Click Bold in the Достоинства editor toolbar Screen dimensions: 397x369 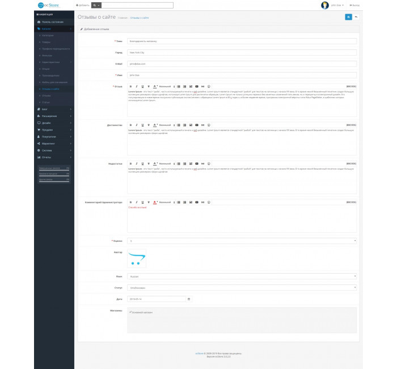tap(130, 125)
